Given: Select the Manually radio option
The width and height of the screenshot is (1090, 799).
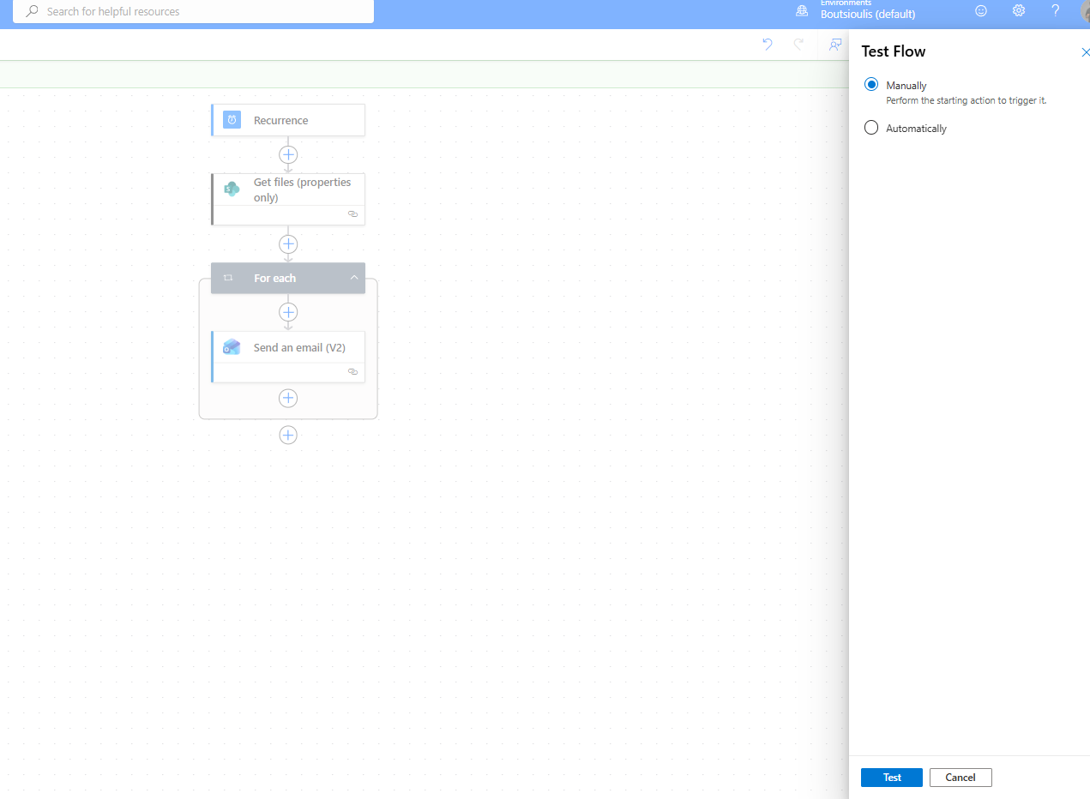Looking at the screenshot, I should (x=871, y=85).
